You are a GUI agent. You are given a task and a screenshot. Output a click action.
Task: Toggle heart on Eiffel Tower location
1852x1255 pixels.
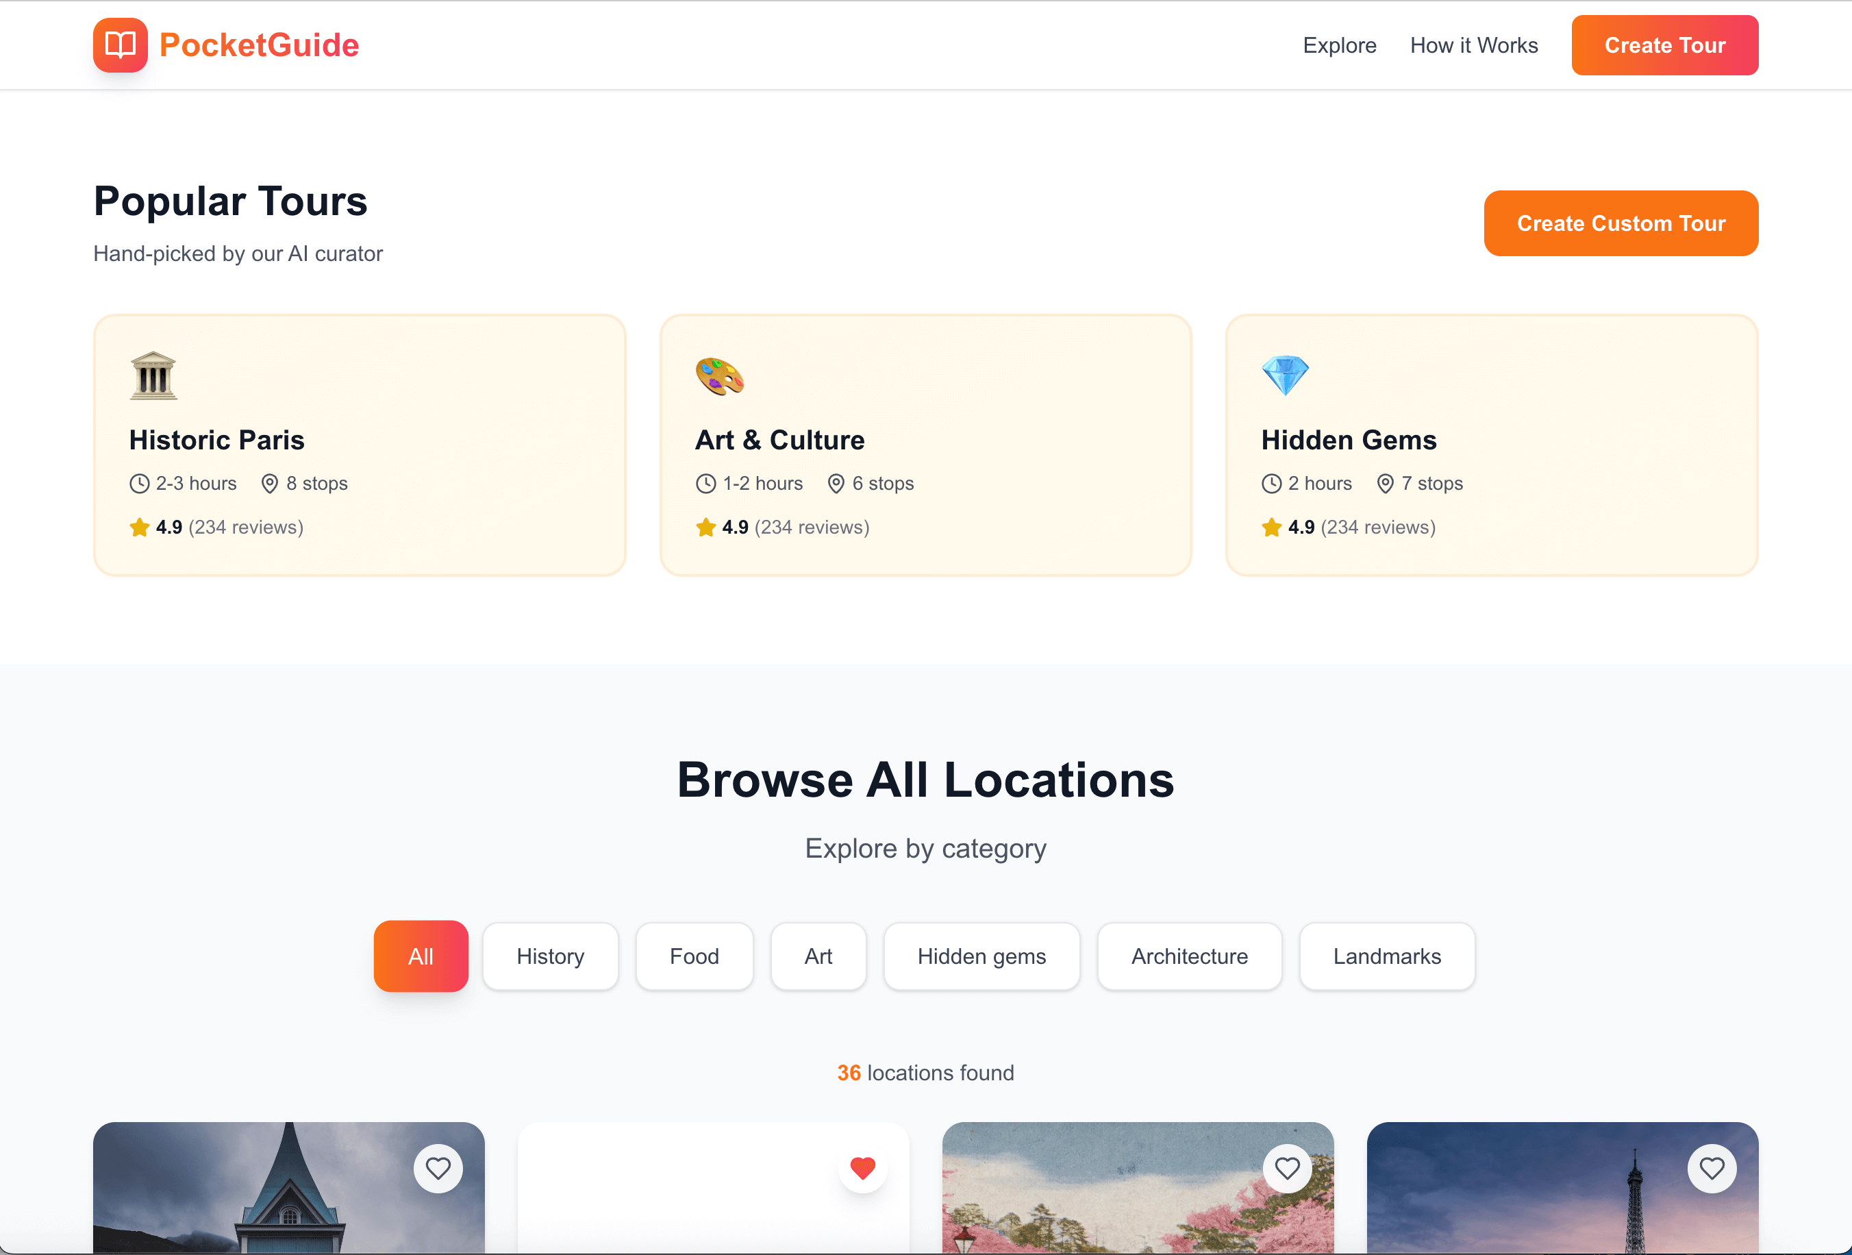(x=1711, y=1168)
